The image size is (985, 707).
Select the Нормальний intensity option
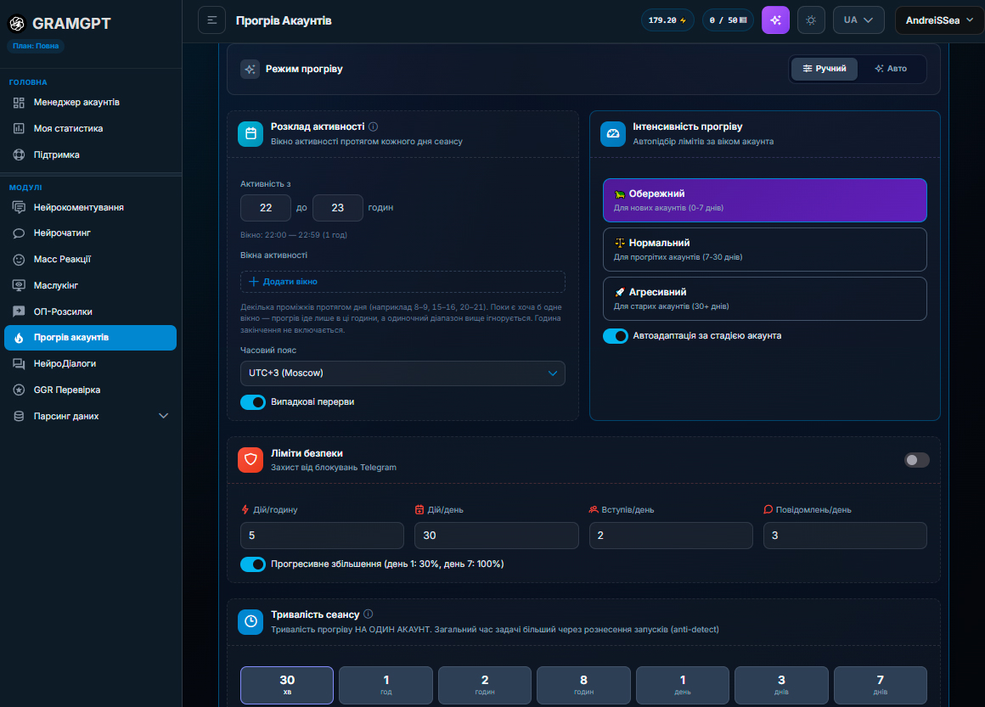[764, 250]
